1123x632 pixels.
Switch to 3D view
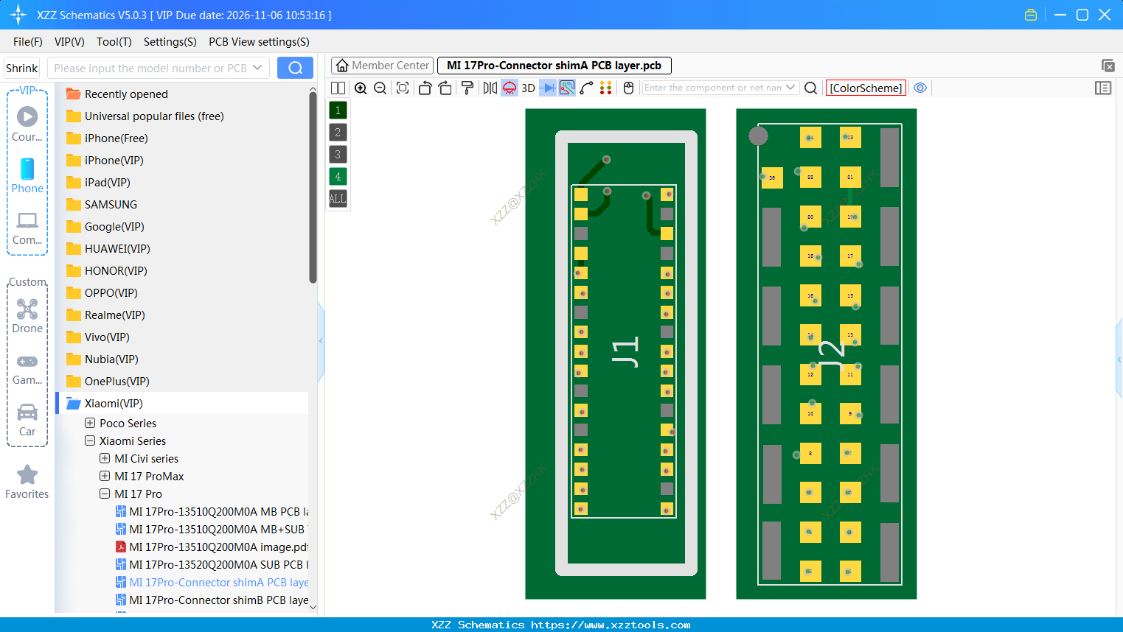click(529, 88)
